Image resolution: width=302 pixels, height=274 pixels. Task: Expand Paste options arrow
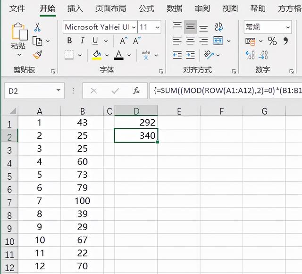[x=19, y=55]
